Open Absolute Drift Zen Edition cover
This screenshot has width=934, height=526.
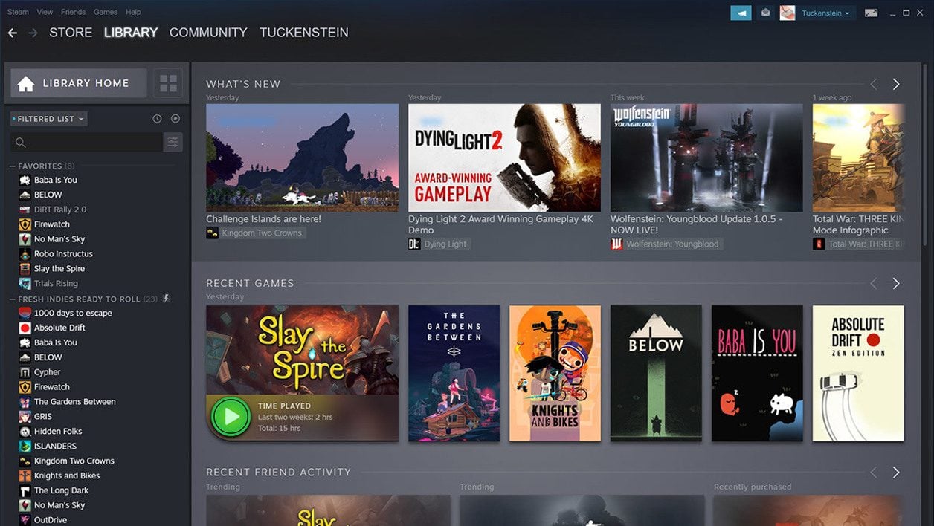pos(858,373)
